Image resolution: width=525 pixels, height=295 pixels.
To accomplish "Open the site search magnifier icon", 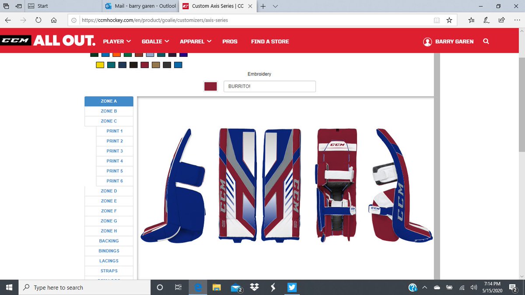I will 486,42.
